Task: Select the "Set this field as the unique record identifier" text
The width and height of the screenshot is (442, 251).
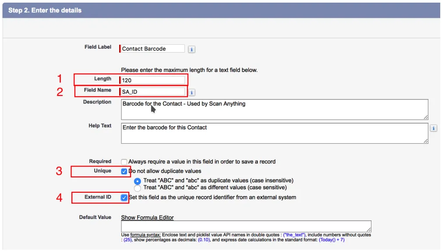Action: pyautogui.click(x=212, y=198)
